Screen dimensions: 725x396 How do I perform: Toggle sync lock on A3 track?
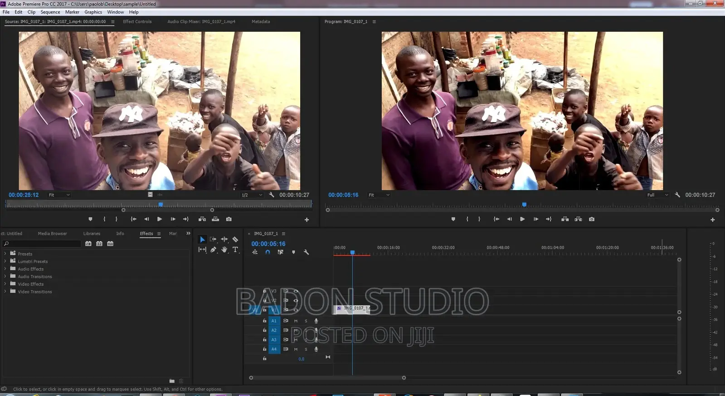pyautogui.click(x=286, y=340)
